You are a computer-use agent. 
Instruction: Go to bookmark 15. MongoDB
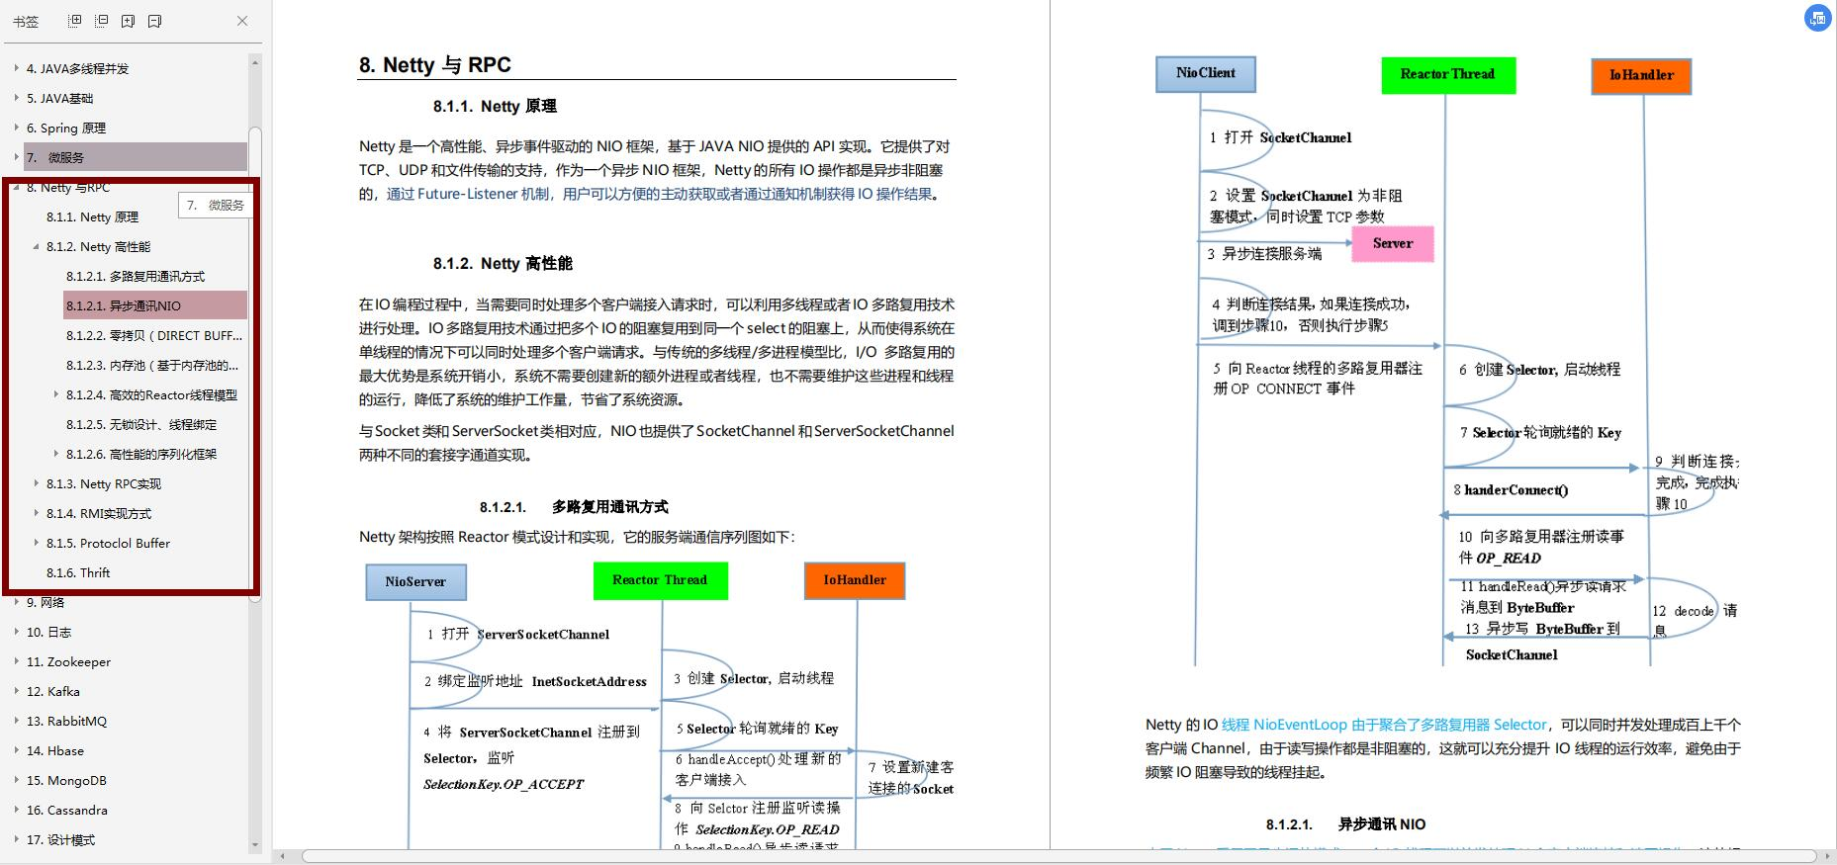tap(65, 780)
